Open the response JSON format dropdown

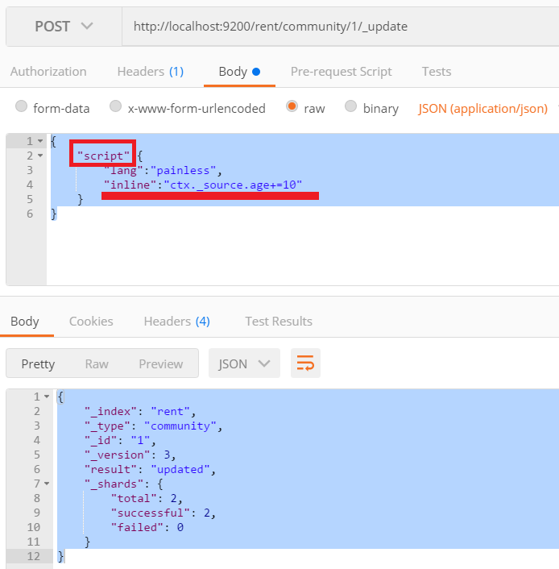point(244,363)
